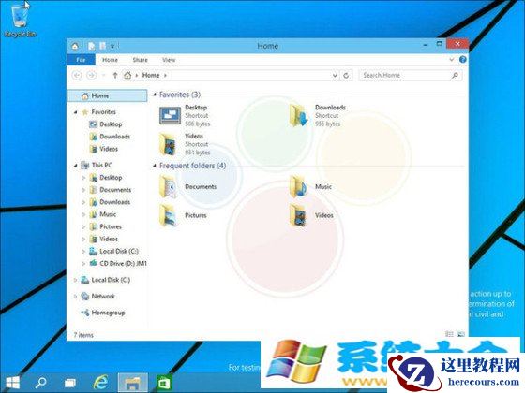This screenshot has width=525, height=393.
Task: Open the Pictures frequent folder
Action: coord(183,215)
